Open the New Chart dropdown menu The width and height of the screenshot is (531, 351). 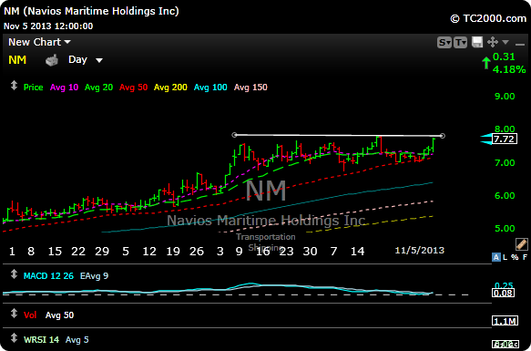point(40,42)
